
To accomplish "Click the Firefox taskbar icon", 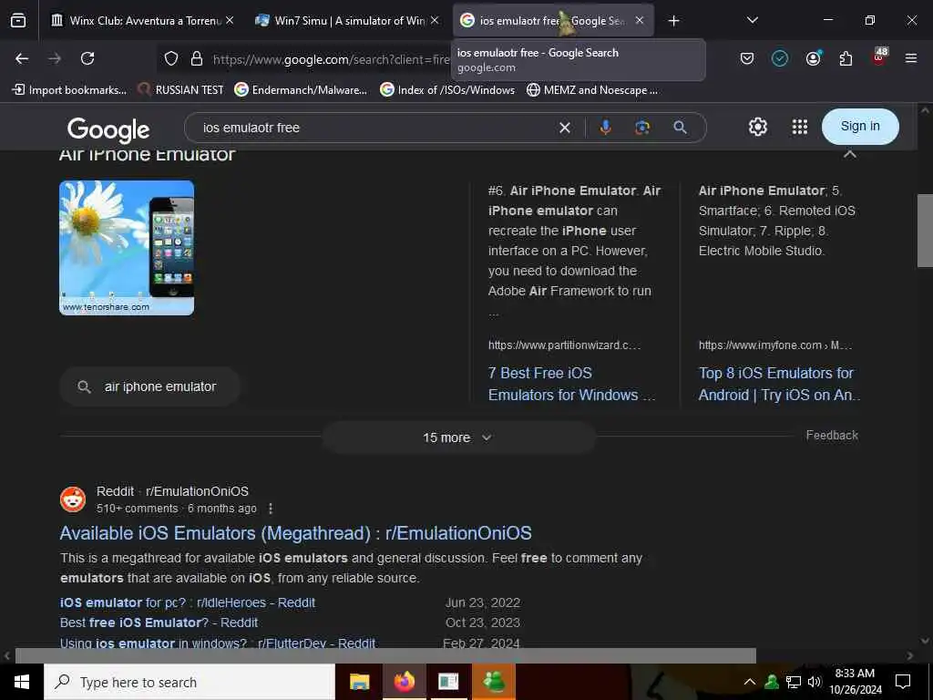I will click(404, 682).
